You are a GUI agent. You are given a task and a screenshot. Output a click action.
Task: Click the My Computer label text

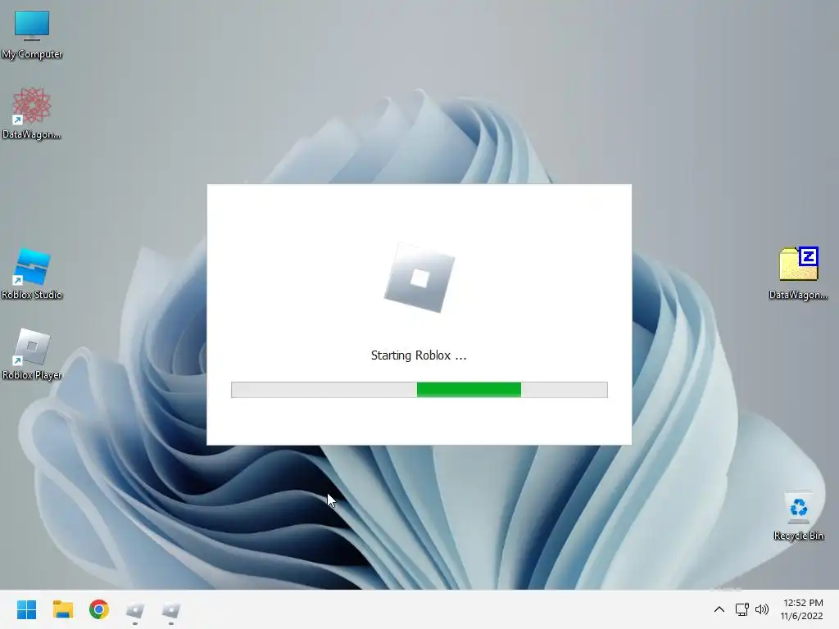32,54
